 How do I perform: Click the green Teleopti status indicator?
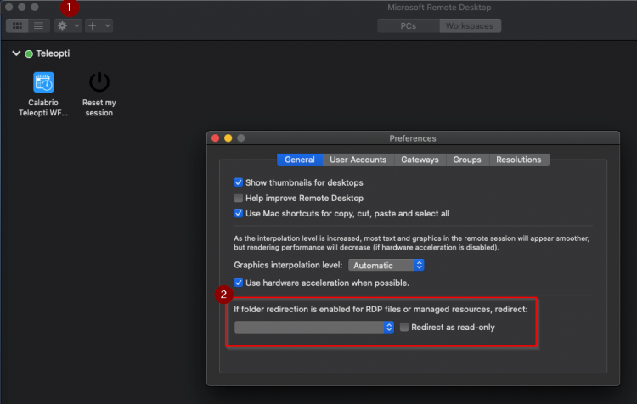[29, 53]
